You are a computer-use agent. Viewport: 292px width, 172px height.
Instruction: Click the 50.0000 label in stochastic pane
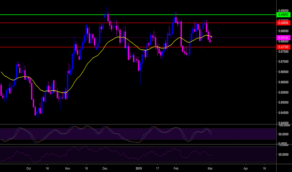[x=284, y=134]
